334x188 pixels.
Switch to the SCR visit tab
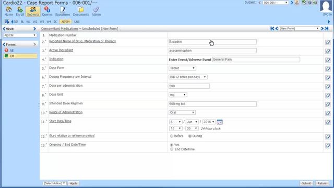16,22
